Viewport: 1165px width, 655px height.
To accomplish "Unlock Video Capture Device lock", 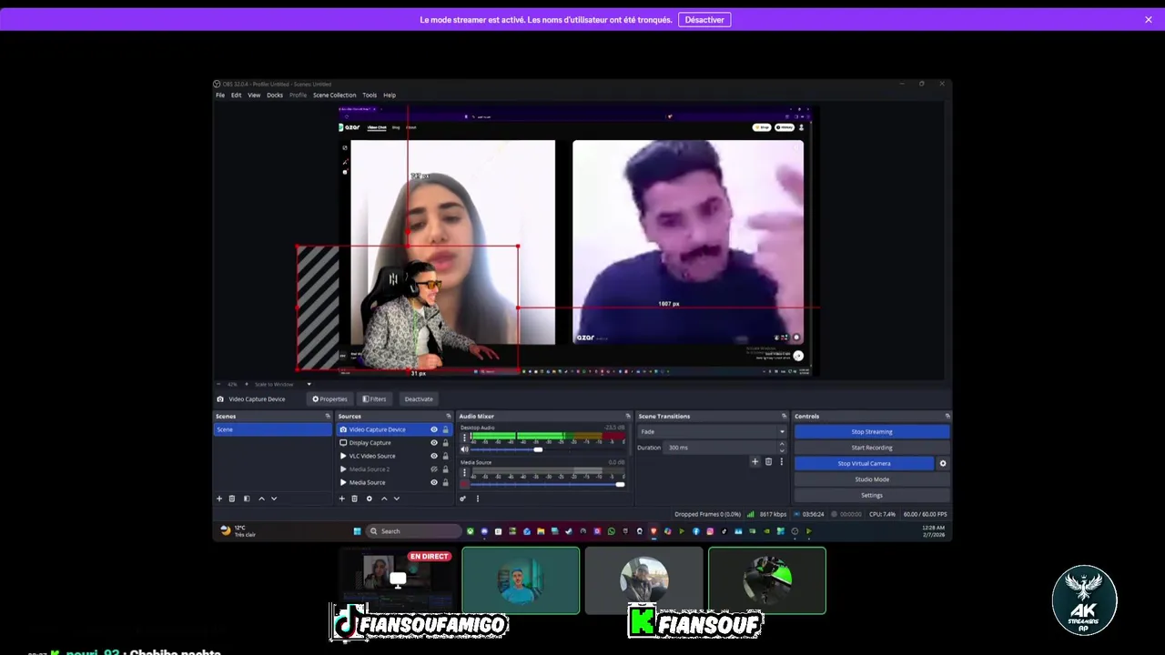I will 445,429.
